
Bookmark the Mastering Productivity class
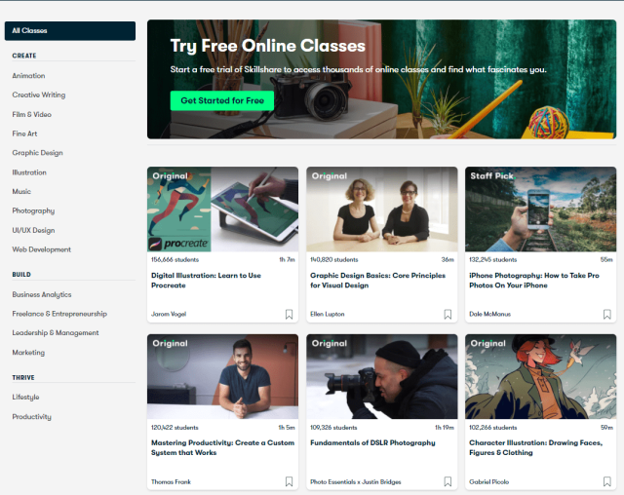[289, 481]
